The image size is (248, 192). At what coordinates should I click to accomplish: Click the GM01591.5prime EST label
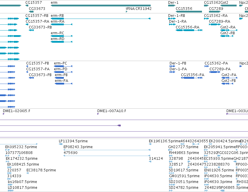point(184,176)
